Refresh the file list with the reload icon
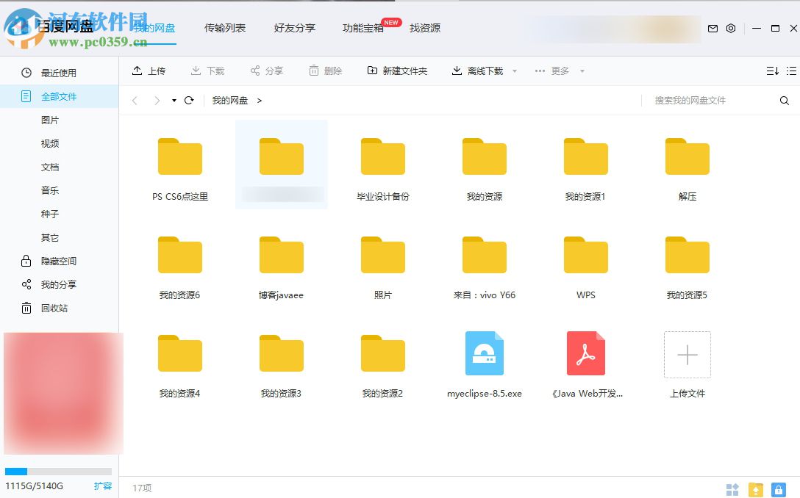 click(189, 100)
